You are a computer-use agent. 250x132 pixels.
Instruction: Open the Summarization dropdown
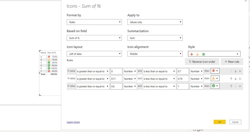(155, 38)
